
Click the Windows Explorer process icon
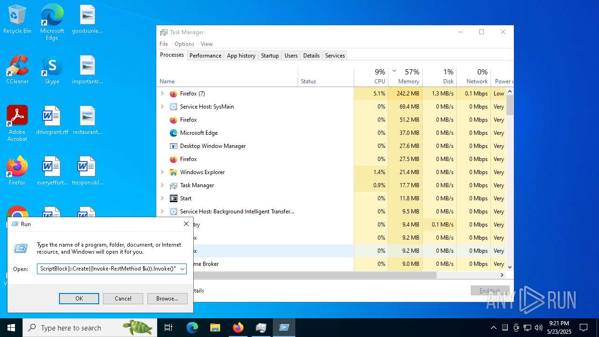tap(174, 172)
